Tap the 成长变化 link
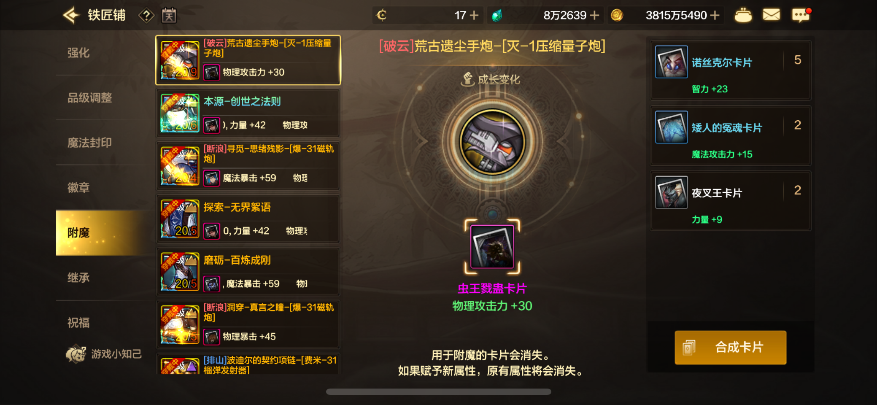 (491, 79)
